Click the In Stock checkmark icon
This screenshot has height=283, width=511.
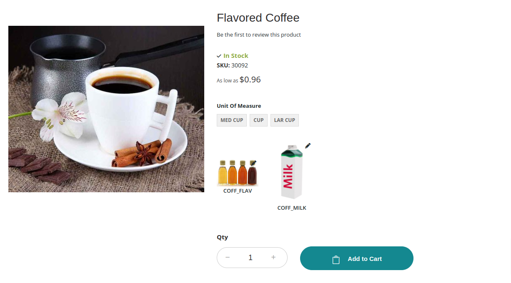coord(219,56)
